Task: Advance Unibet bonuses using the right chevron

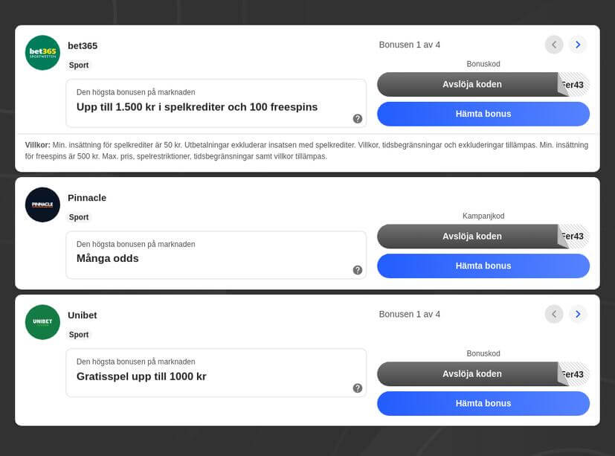Action: click(x=578, y=313)
